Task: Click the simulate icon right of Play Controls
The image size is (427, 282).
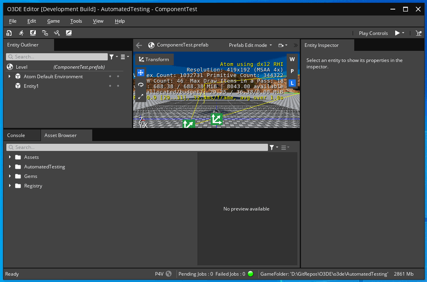Action: tap(419, 33)
